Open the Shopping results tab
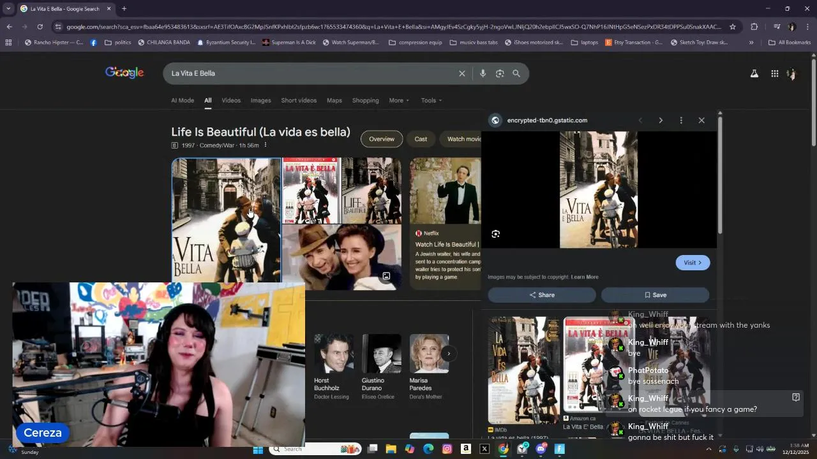Image resolution: width=817 pixels, height=459 pixels. (365, 100)
